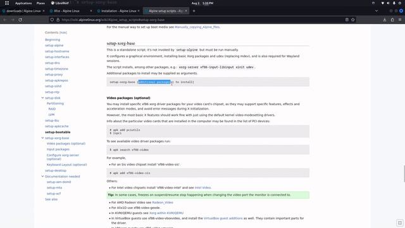Go forward to next page
The image size is (405, 228).
click(x=13, y=20)
